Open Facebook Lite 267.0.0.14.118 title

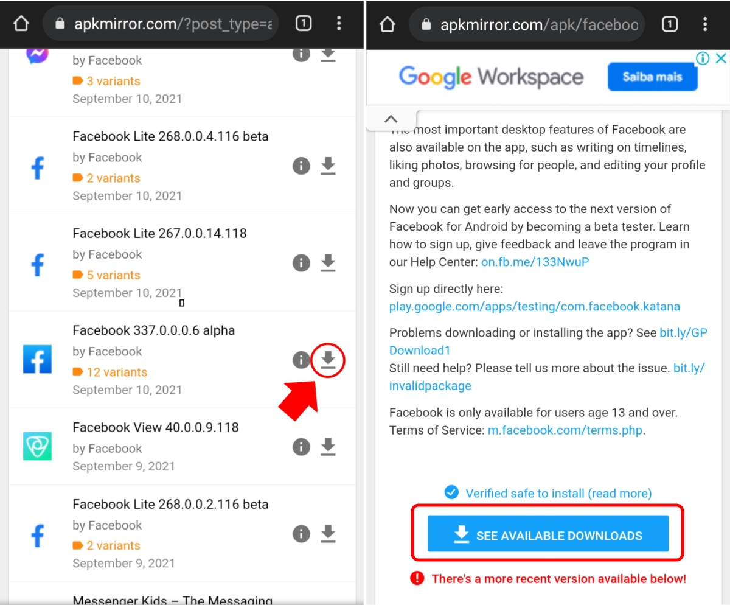coord(159,233)
